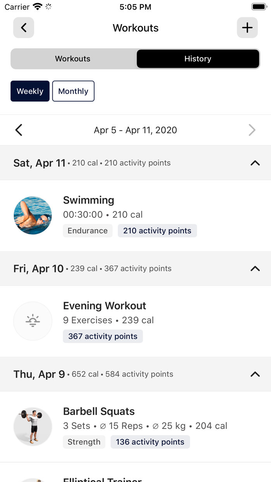This screenshot has height=482, width=271.
Task: Collapse the Fri, Apr 10 section
Action: (x=255, y=268)
